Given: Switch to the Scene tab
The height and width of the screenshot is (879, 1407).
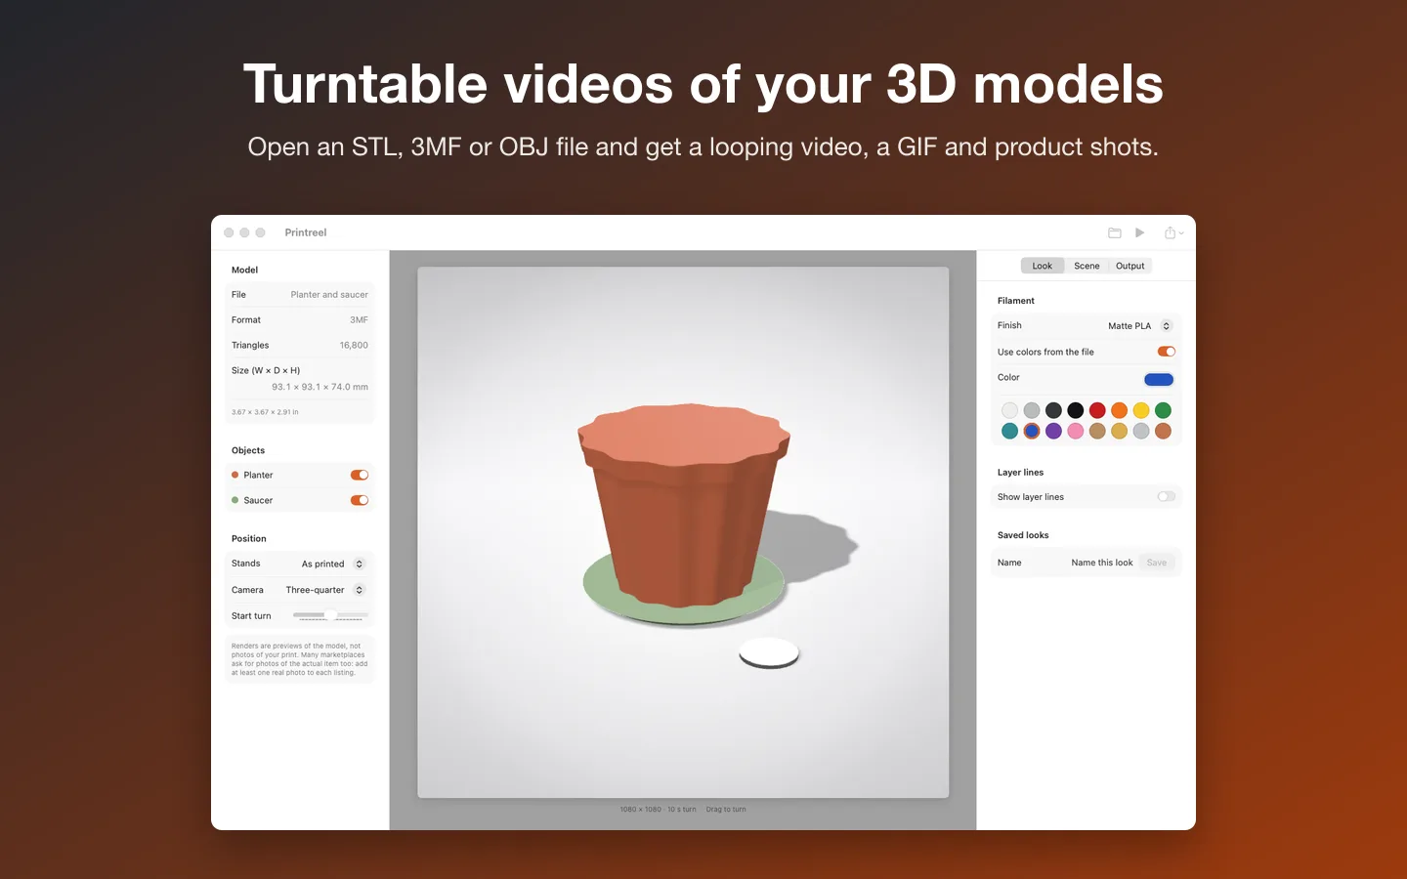Looking at the screenshot, I should 1087,266.
